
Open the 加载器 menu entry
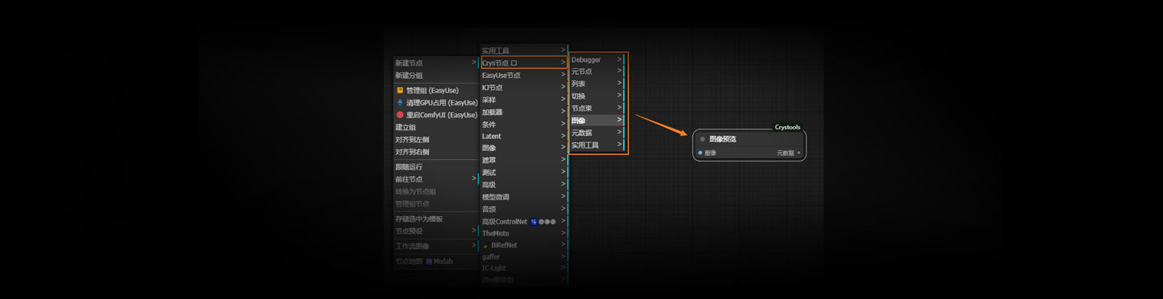click(524, 112)
